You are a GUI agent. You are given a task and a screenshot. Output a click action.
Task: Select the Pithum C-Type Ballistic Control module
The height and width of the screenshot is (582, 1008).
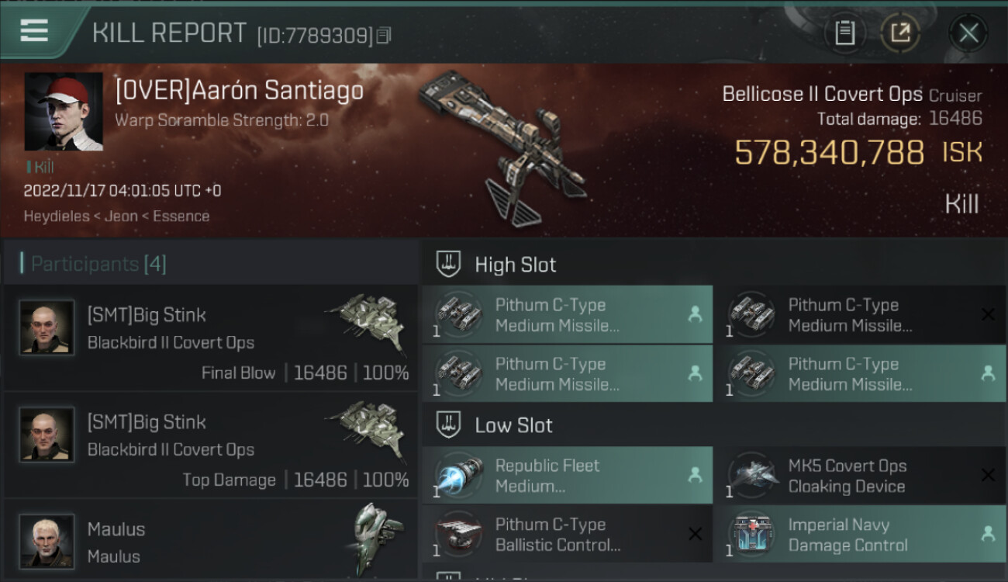tap(568, 535)
